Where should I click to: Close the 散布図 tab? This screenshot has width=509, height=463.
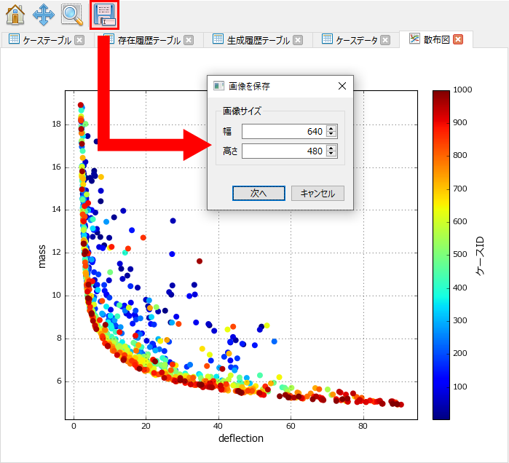click(x=458, y=40)
